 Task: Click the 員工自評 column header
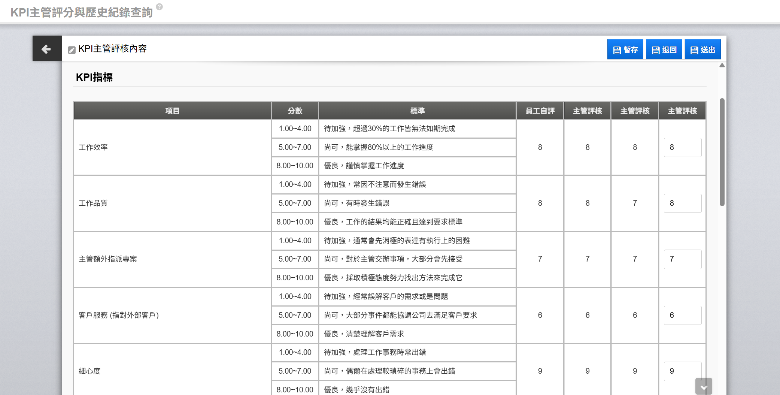(540, 111)
